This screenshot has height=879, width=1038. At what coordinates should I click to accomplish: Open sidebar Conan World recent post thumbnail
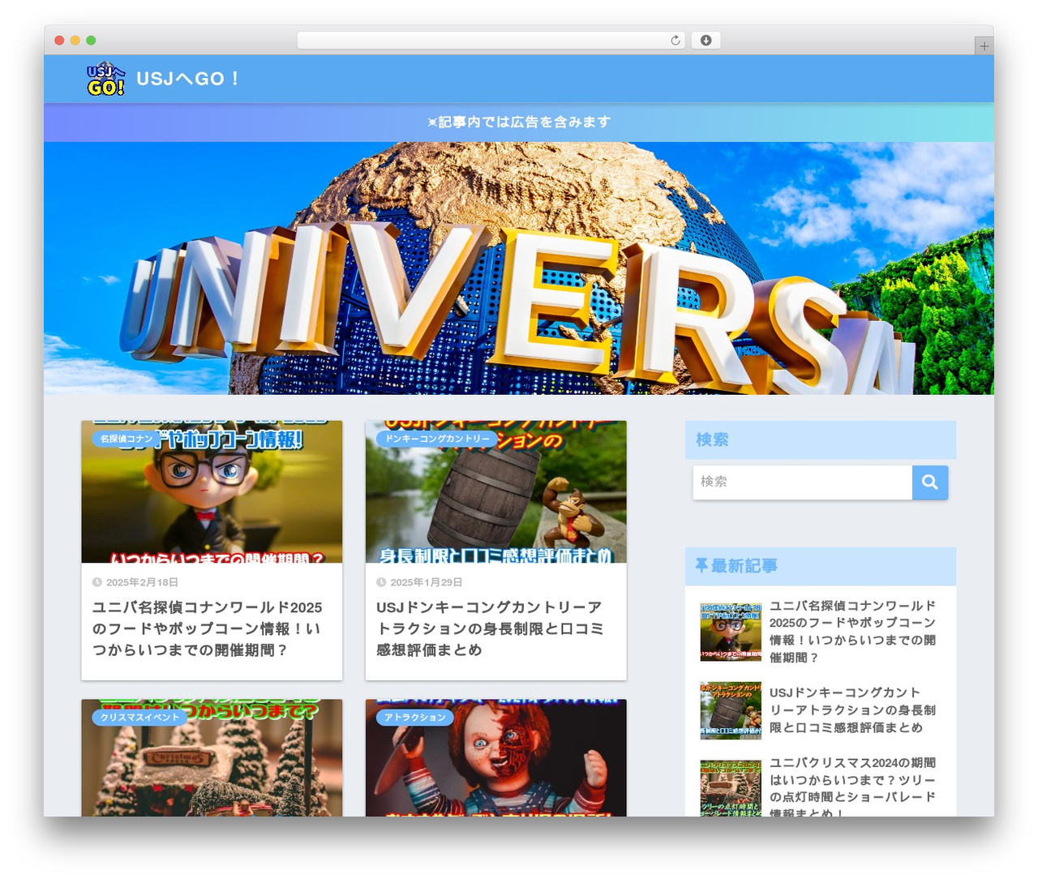(x=731, y=632)
